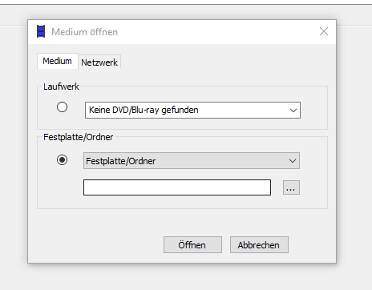Open the 'Keine DVD/Blu-ray gefunden' combo box
The image size is (372, 290).
click(192, 110)
